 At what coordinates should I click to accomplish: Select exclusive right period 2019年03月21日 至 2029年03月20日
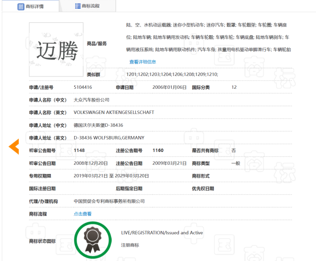click(x=111, y=176)
